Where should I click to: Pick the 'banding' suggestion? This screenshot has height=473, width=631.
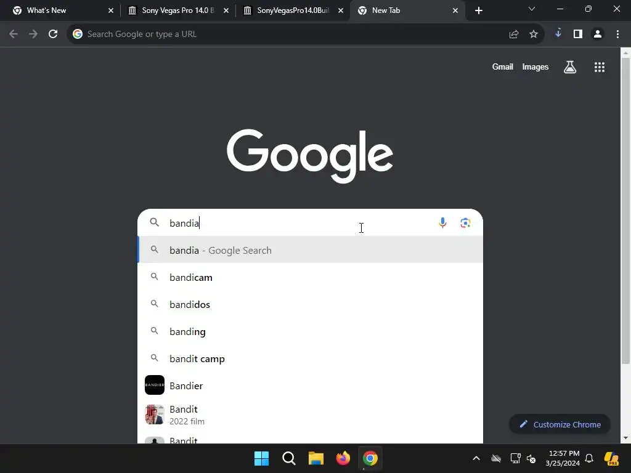[311, 331]
